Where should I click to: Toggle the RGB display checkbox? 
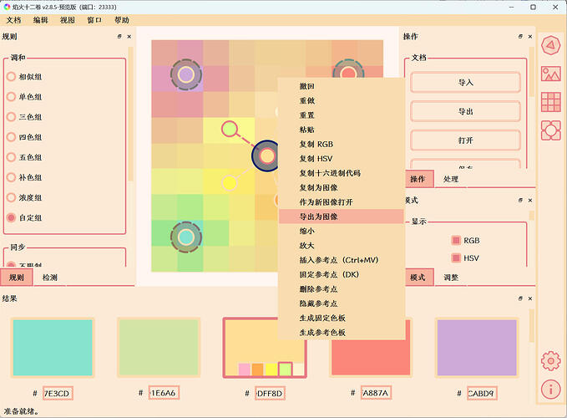point(456,240)
